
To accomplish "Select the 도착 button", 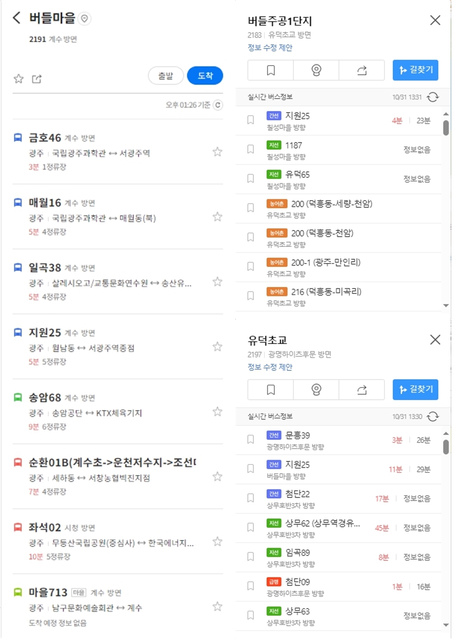I will tap(205, 76).
